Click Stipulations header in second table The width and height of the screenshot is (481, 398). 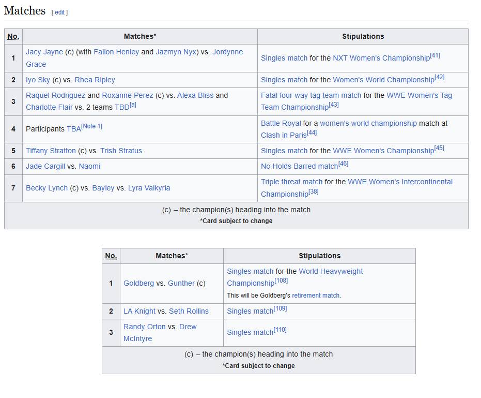(x=320, y=256)
